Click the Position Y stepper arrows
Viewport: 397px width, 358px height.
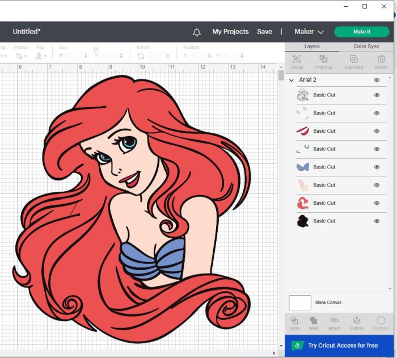[x=242, y=56]
